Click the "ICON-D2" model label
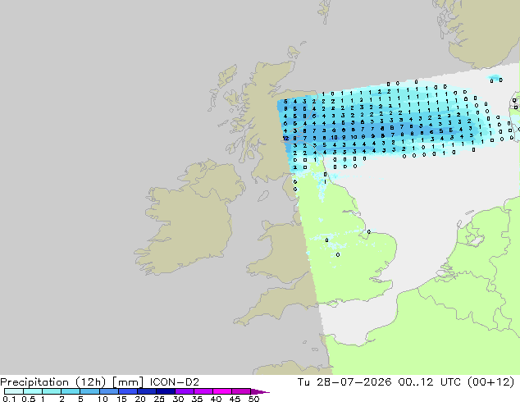 175,382
